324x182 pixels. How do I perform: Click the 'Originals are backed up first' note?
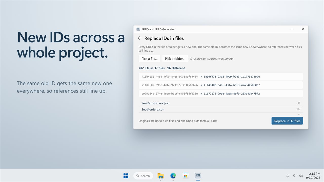click(x=178, y=121)
